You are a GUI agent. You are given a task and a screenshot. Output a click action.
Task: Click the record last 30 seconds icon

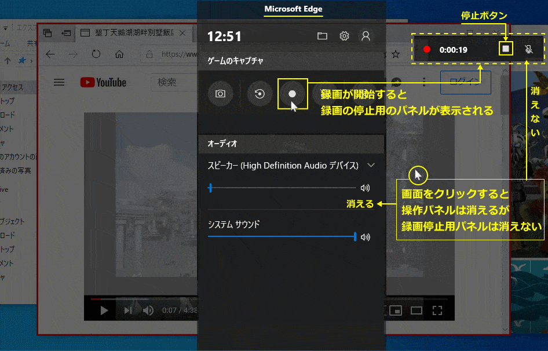tap(260, 94)
